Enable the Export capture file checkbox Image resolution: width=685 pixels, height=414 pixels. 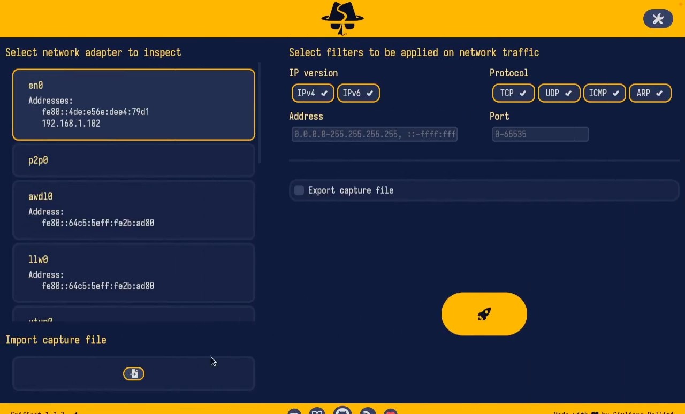(x=300, y=190)
